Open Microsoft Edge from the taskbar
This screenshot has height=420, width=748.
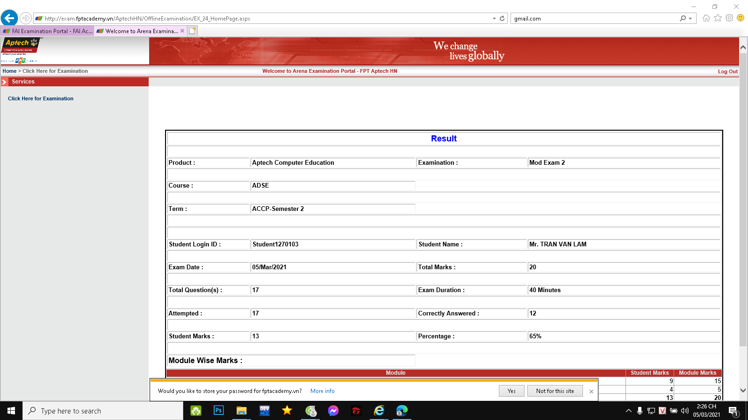[x=402, y=411]
